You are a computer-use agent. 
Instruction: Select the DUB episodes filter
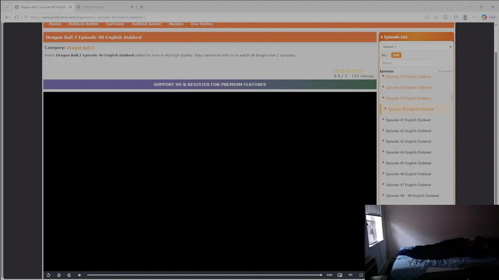[x=396, y=55]
